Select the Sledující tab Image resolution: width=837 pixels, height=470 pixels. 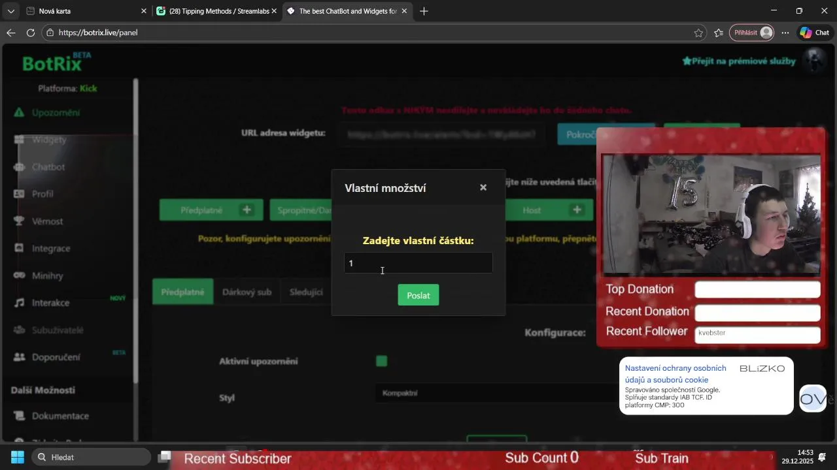click(x=306, y=292)
